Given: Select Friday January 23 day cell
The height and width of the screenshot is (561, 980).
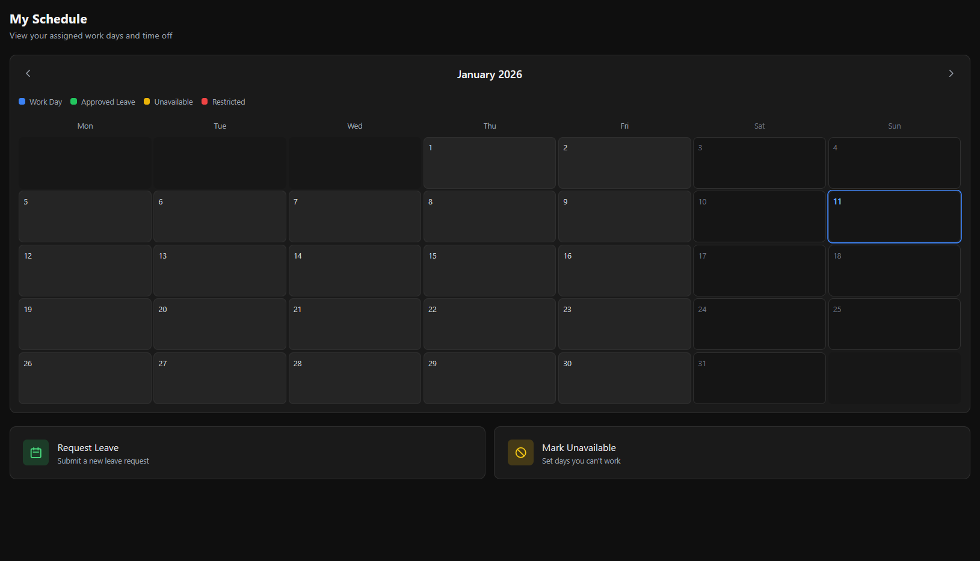Looking at the screenshot, I should 624,324.
